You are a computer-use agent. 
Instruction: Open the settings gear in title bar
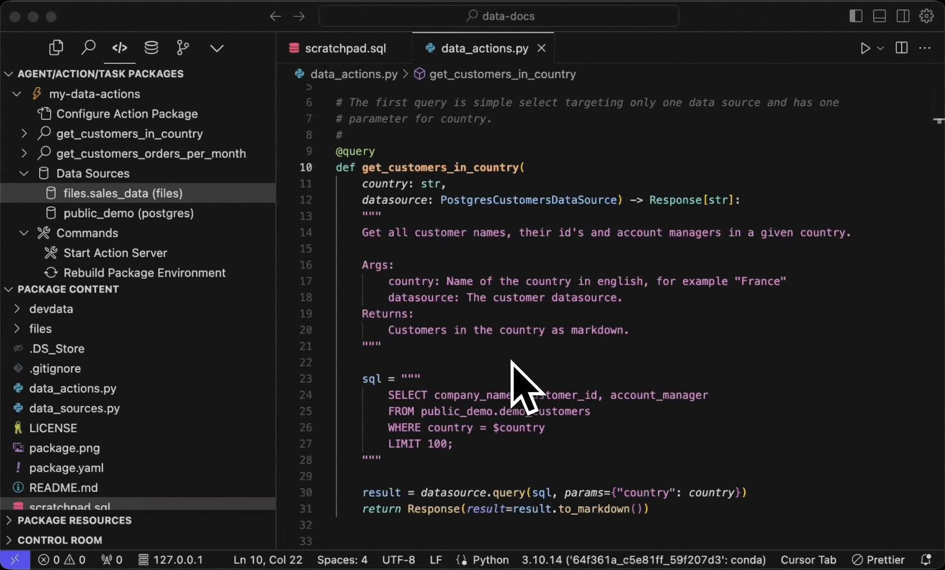927,16
